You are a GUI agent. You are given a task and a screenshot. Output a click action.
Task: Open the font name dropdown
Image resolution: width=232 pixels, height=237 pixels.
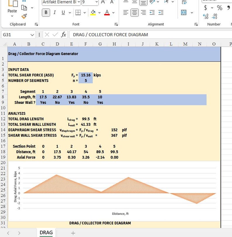pyautogui.click(x=79, y=2)
